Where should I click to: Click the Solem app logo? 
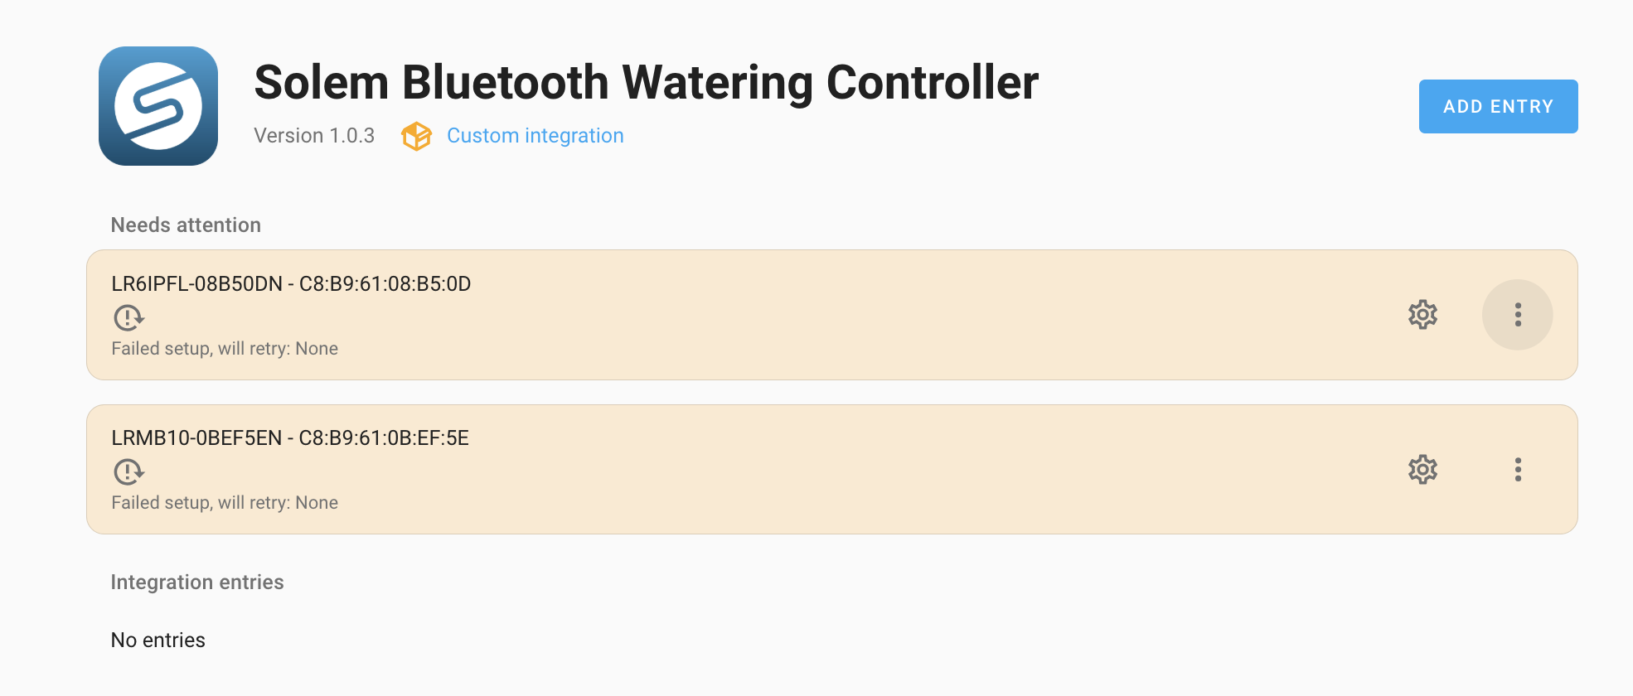(158, 106)
